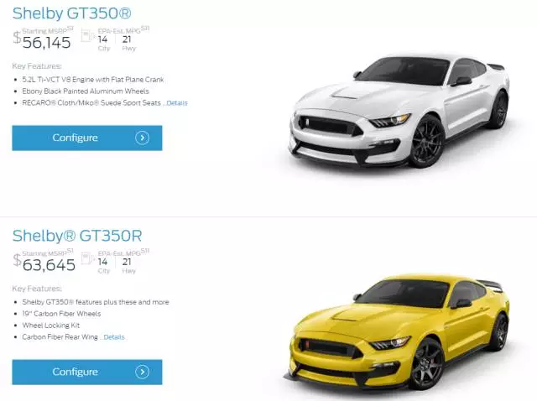Click the S11 footnote next to GT350 EPA-Est. MPG
Image resolution: width=537 pixels, height=401 pixels.
(x=145, y=28)
